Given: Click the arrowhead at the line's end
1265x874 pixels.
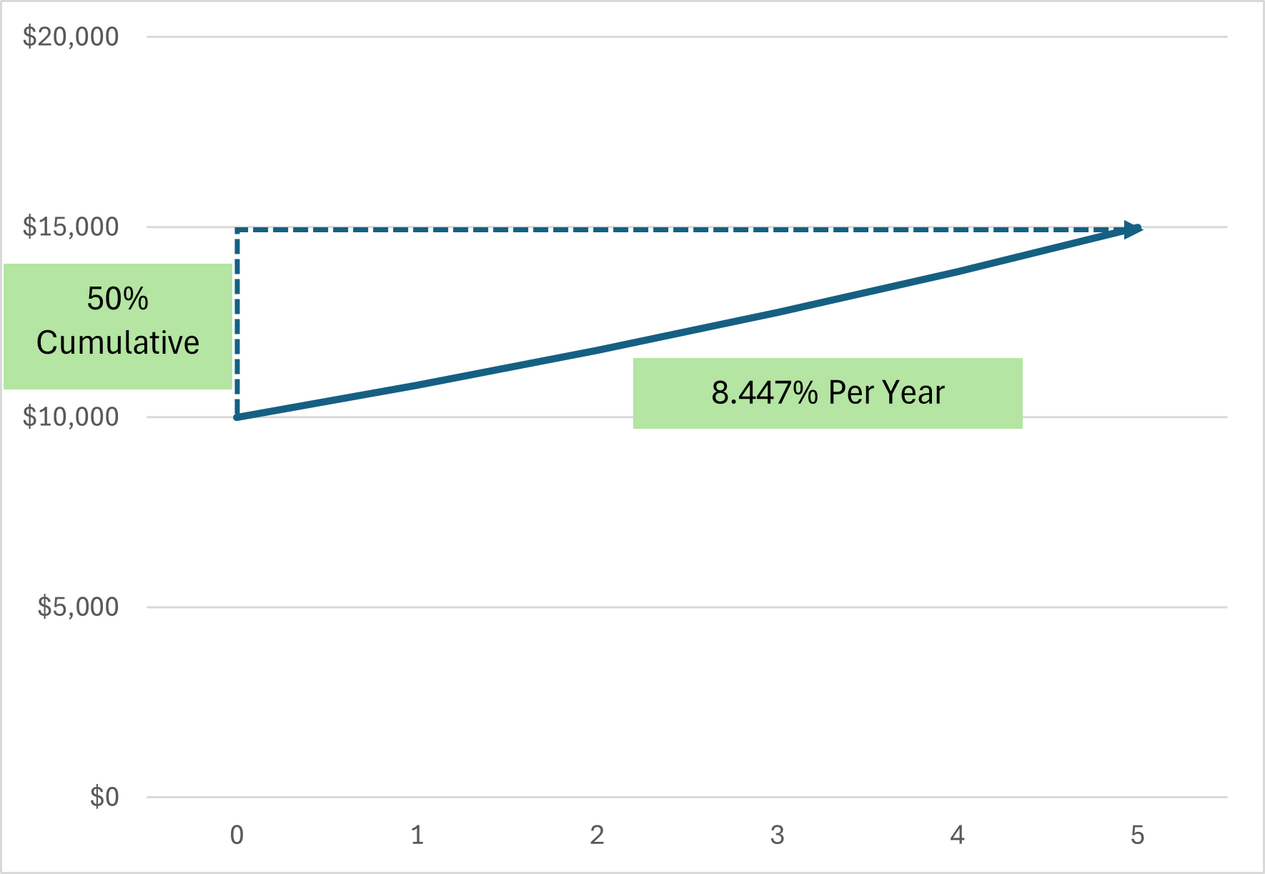Looking at the screenshot, I should tap(1133, 229).
